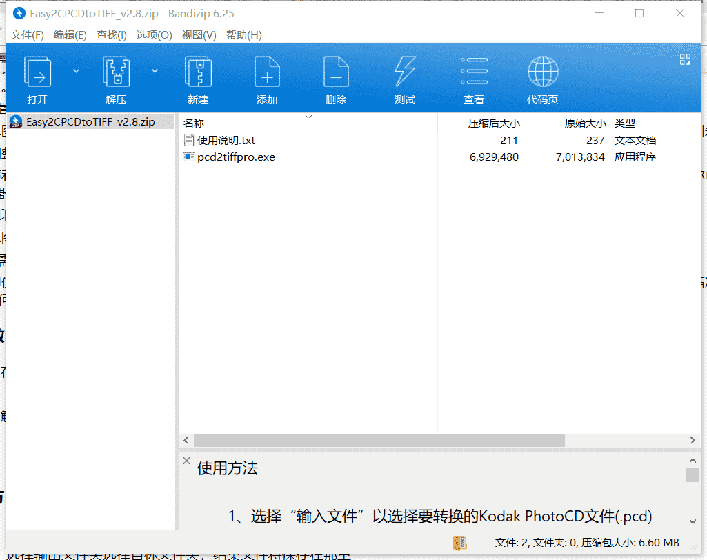The width and height of the screenshot is (707, 560).
Task: Click the 应用程序 type cell
Action: point(635,157)
